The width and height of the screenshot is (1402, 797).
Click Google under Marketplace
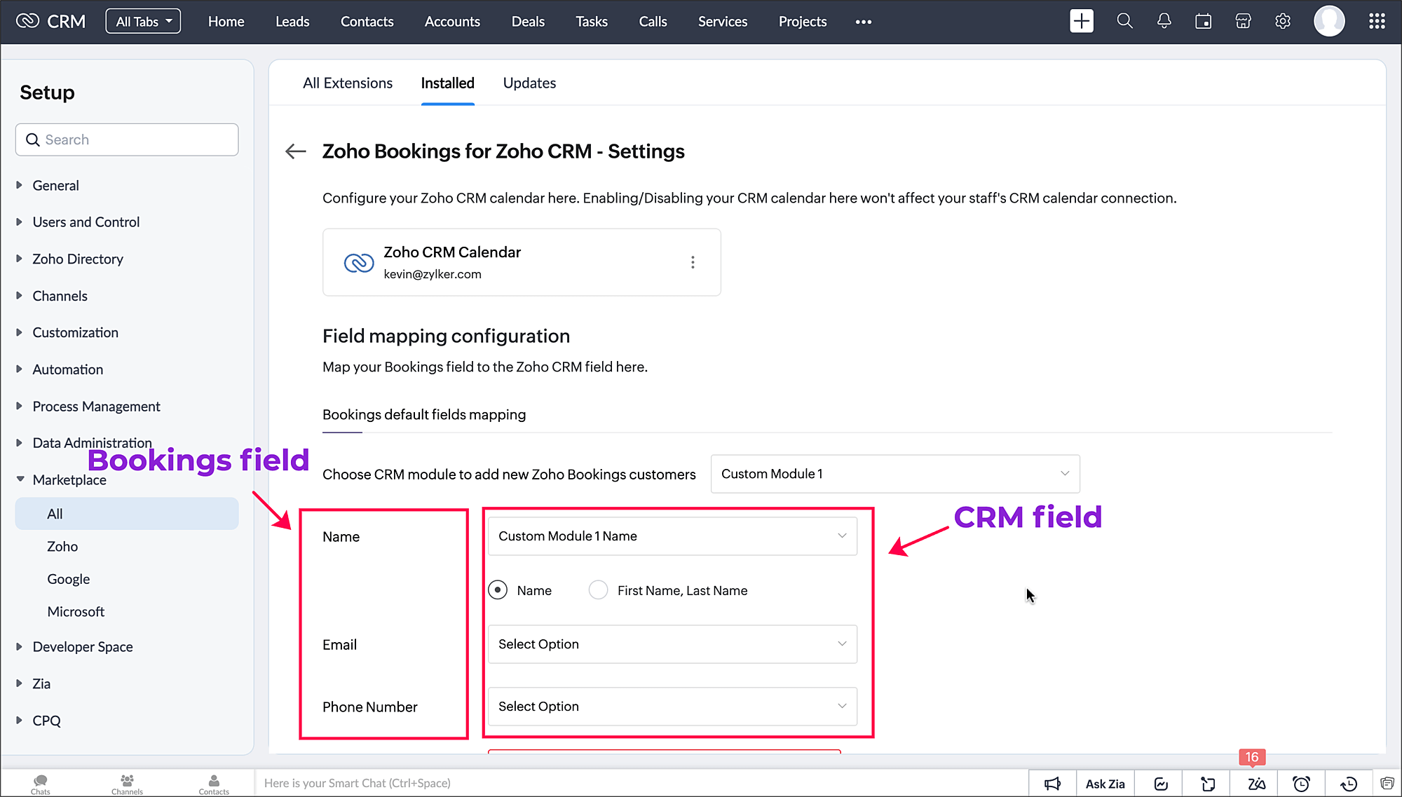tap(68, 579)
